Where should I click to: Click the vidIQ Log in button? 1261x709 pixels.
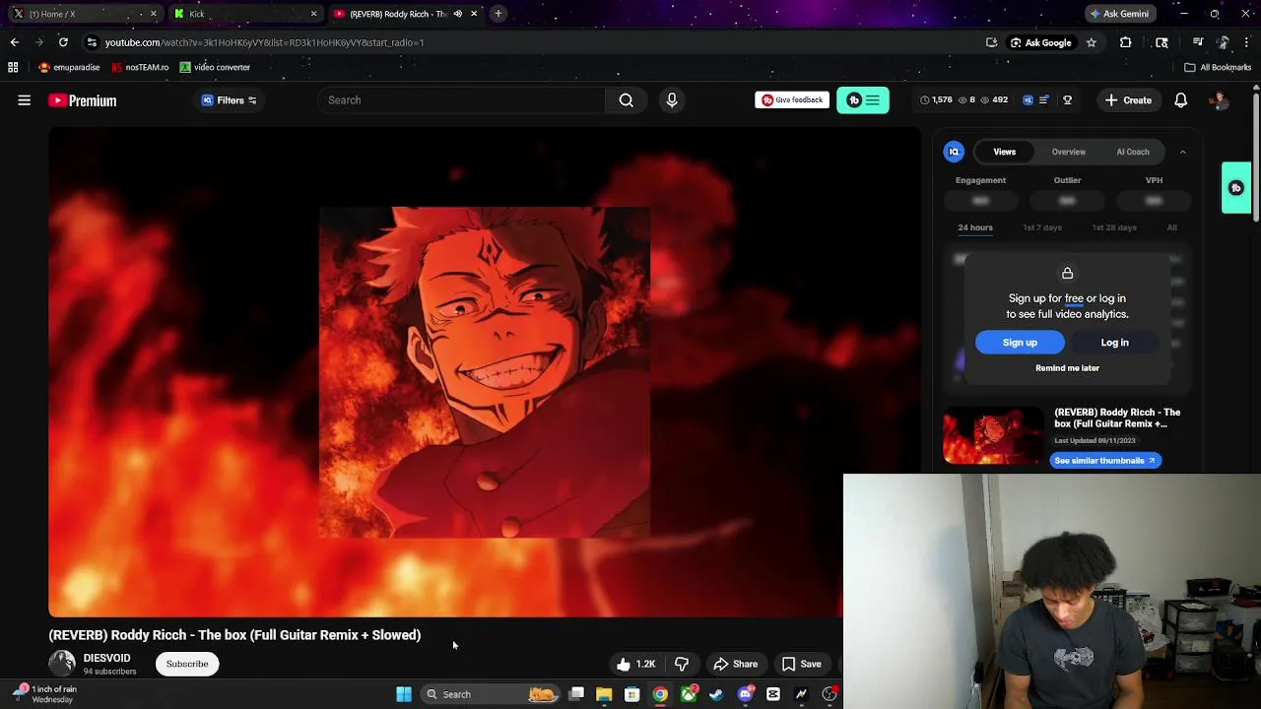coord(1114,343)
